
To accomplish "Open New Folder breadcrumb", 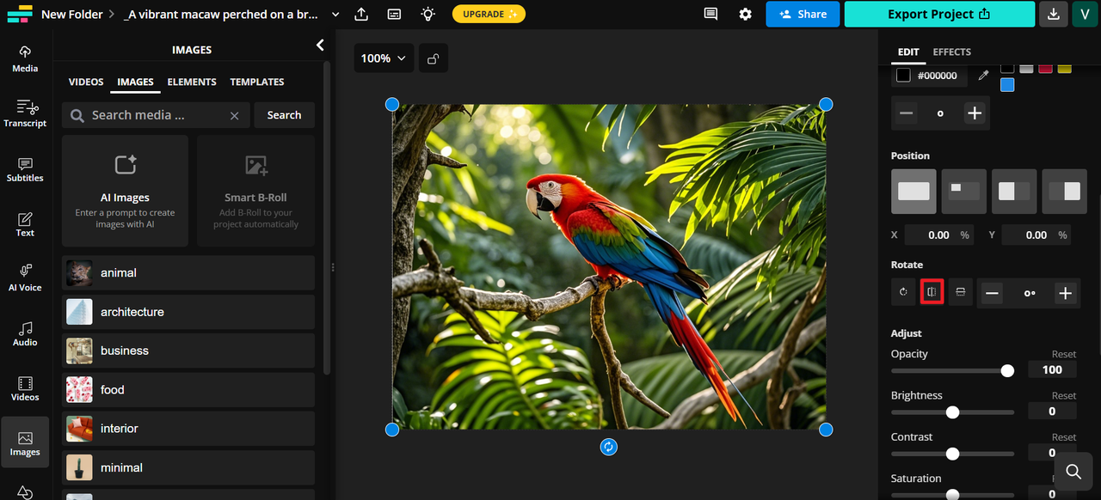I will coord(72,14).
